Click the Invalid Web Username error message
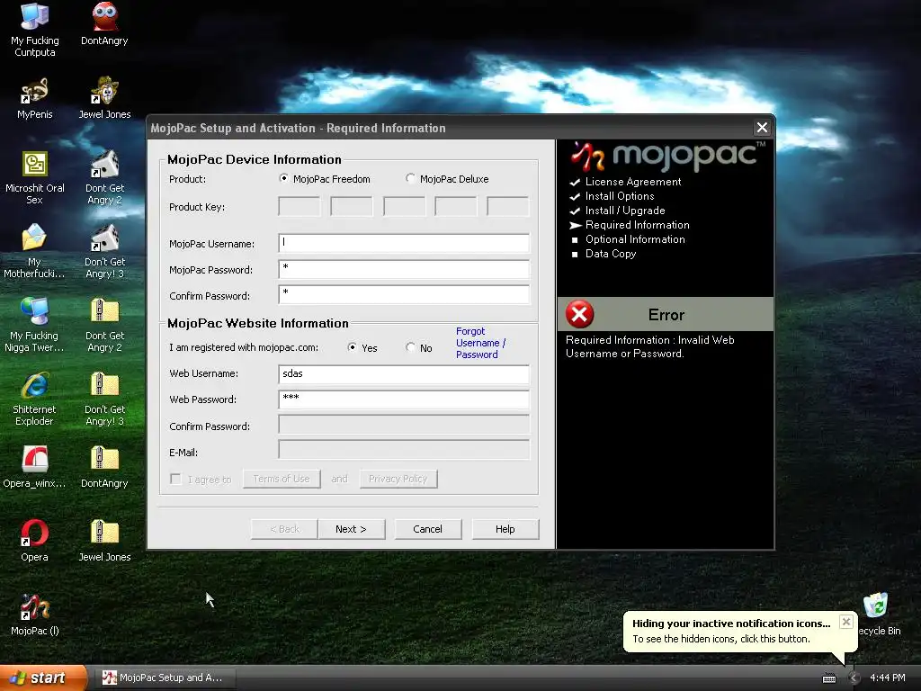Image resolution: width=921 pixels, height=691 pixels. (x=649, y=346)
